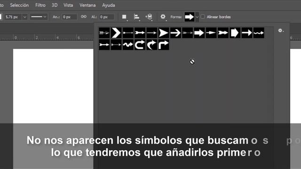This screenshot has width=301, height=169.
Task: Choose the solid triangular pointer arrowhead shape
Action: pyautogui.click(x=164, y=33)
